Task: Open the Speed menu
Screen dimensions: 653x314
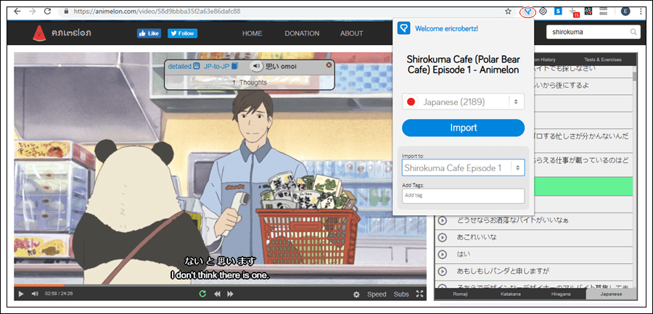Action: [x=377, y=294]
